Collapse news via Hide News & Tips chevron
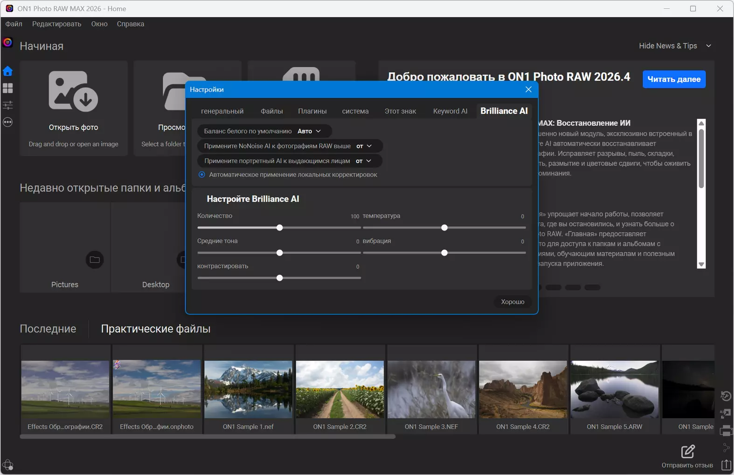734x475 pixels. pyautogui.click(x=708, y=46)
